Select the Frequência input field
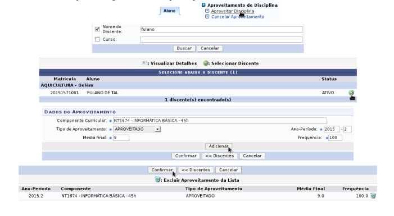The height and width of the screenshot is (216, 394). pos(335,137)
